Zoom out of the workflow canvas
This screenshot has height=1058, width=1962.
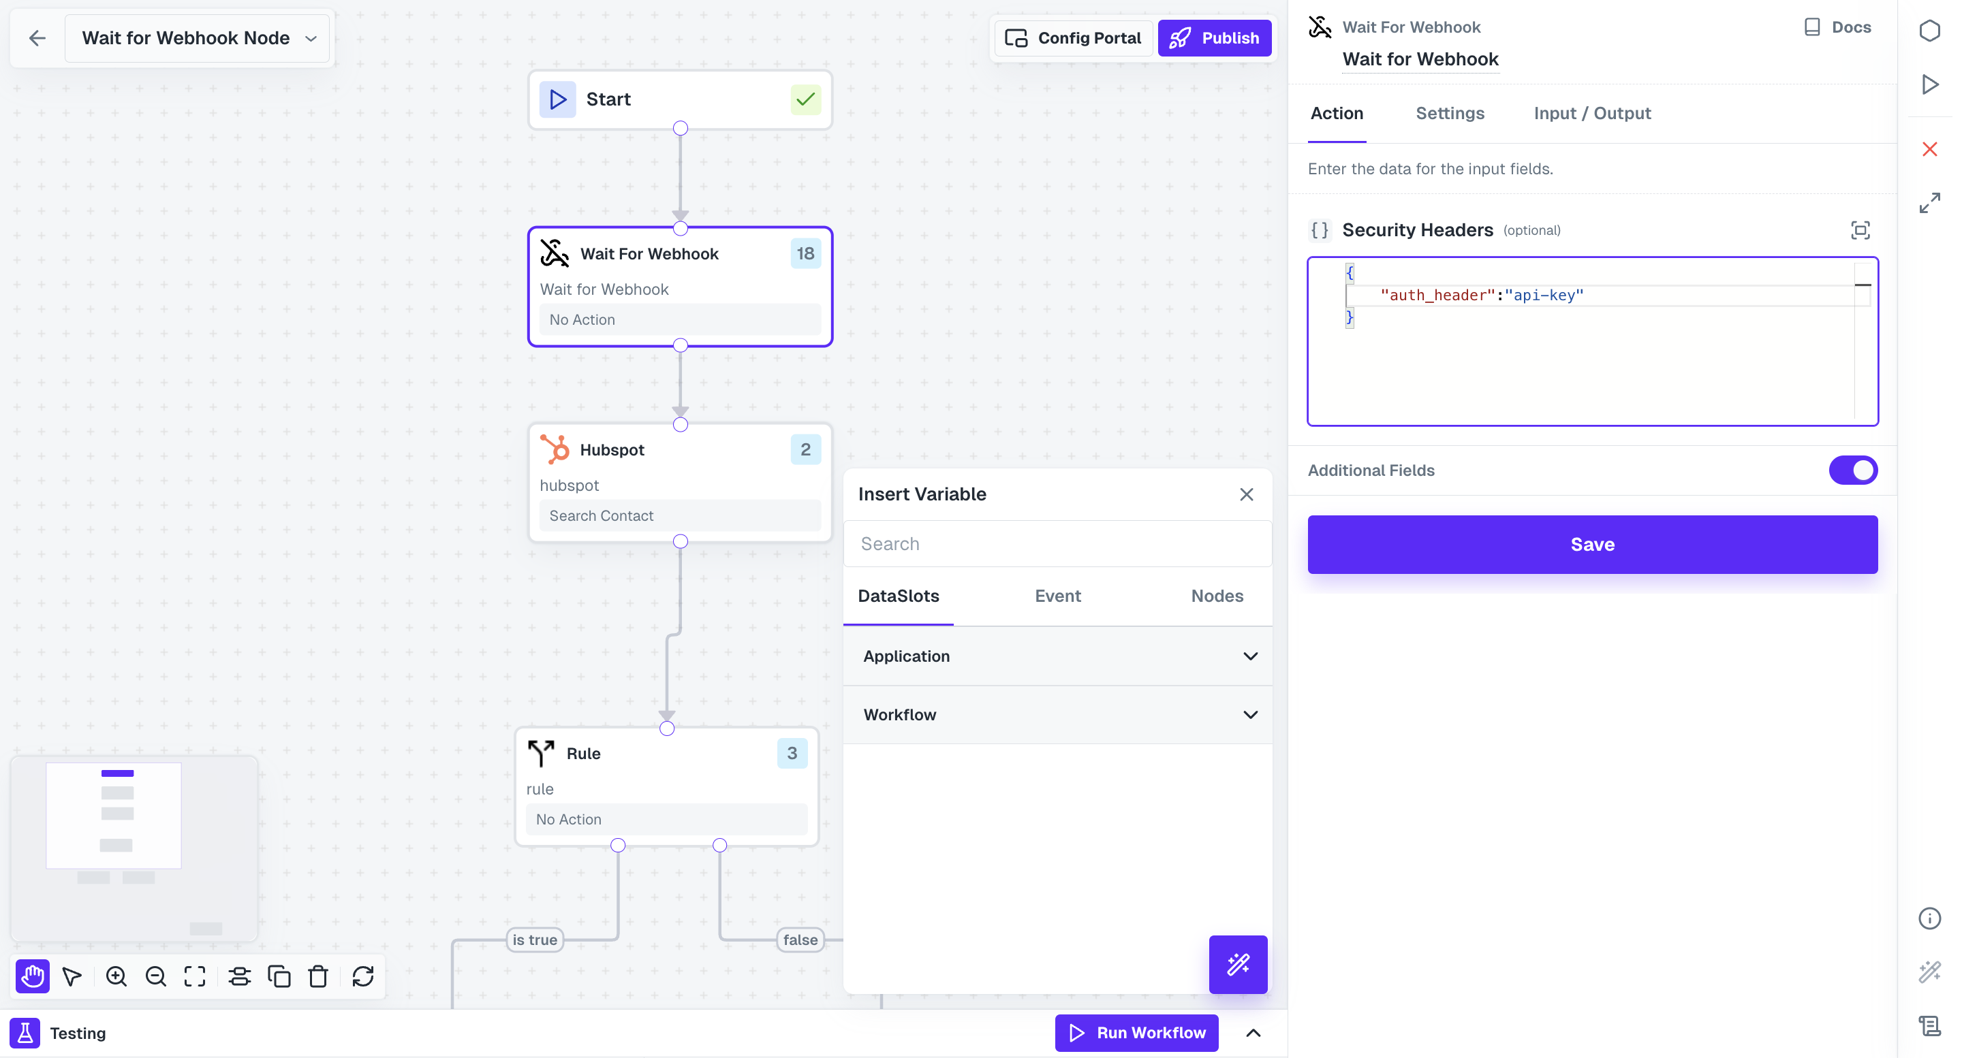click(155, 976)
